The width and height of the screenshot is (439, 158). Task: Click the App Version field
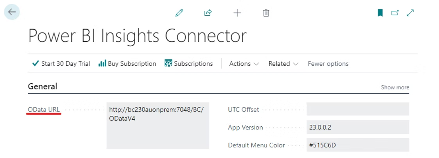pyautogui.click(x=357, y=127)
